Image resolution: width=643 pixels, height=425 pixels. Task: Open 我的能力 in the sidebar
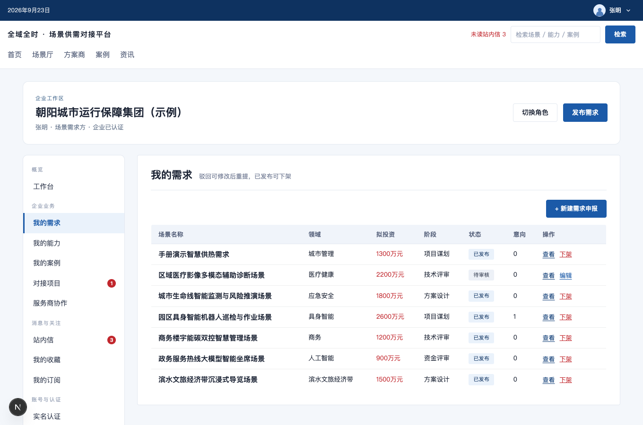pos(74,243)
